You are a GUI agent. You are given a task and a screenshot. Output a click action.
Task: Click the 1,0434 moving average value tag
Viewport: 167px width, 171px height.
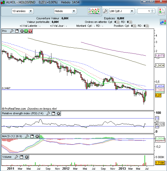coord(160,65)
